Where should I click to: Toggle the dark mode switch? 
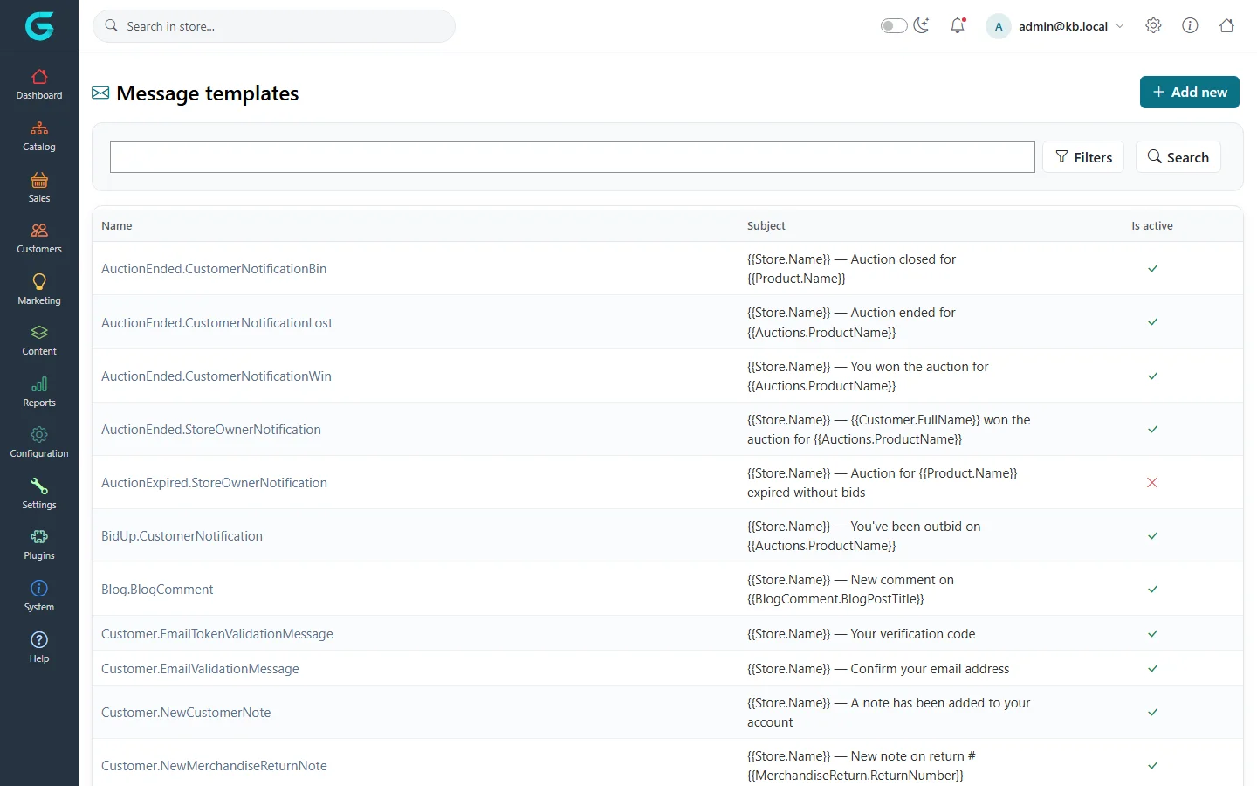(894, 26)
